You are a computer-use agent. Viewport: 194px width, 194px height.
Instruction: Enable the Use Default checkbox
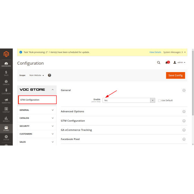(159, 101)
